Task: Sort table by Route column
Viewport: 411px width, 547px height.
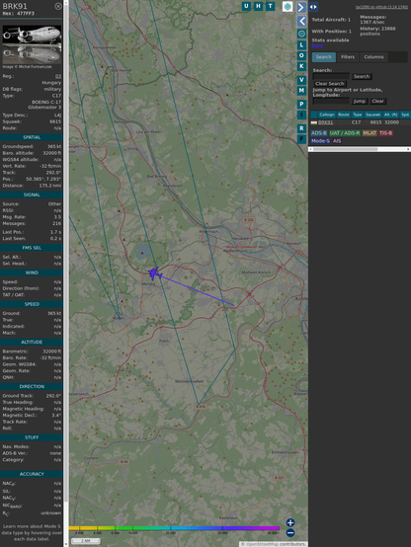Action: (343, 115)
